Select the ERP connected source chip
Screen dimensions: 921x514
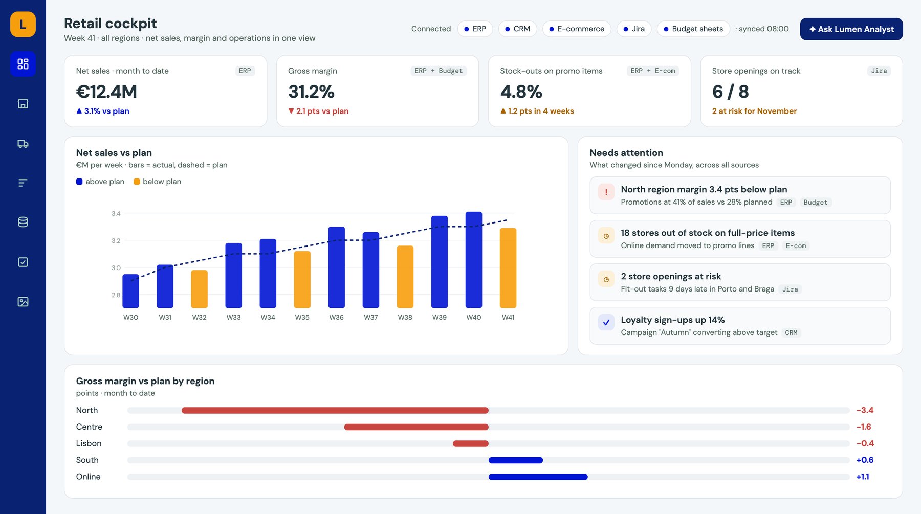(x=475, y=29)
